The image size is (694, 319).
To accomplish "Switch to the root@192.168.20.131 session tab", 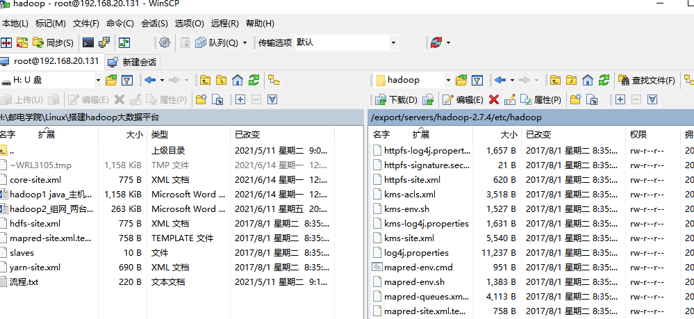I will point(51,61).
